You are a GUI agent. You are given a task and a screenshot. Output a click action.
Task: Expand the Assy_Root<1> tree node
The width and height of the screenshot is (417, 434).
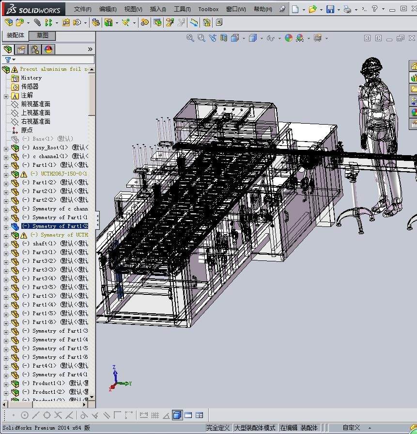(6, 148)
